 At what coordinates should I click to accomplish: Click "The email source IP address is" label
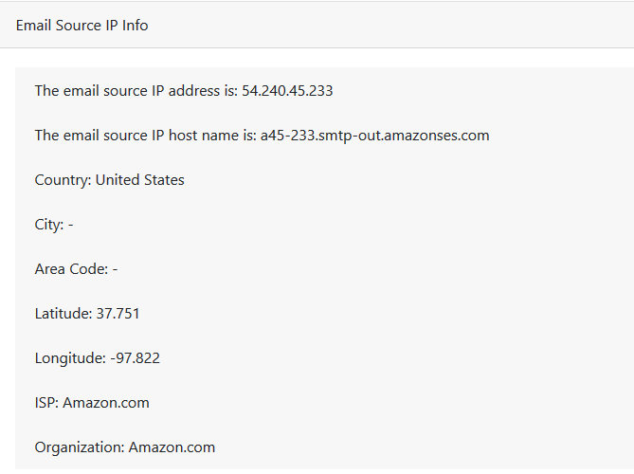click(x=136, y=91)
